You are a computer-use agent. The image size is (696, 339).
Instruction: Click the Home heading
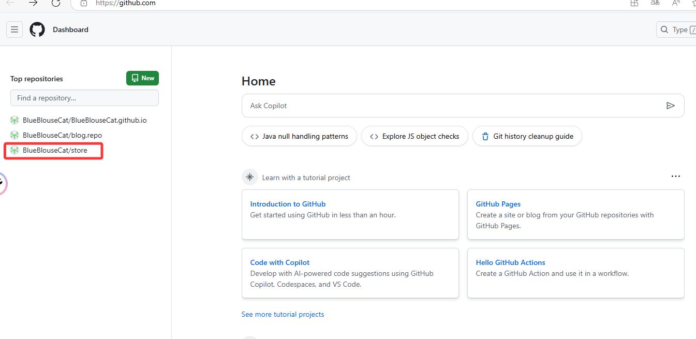259,81
